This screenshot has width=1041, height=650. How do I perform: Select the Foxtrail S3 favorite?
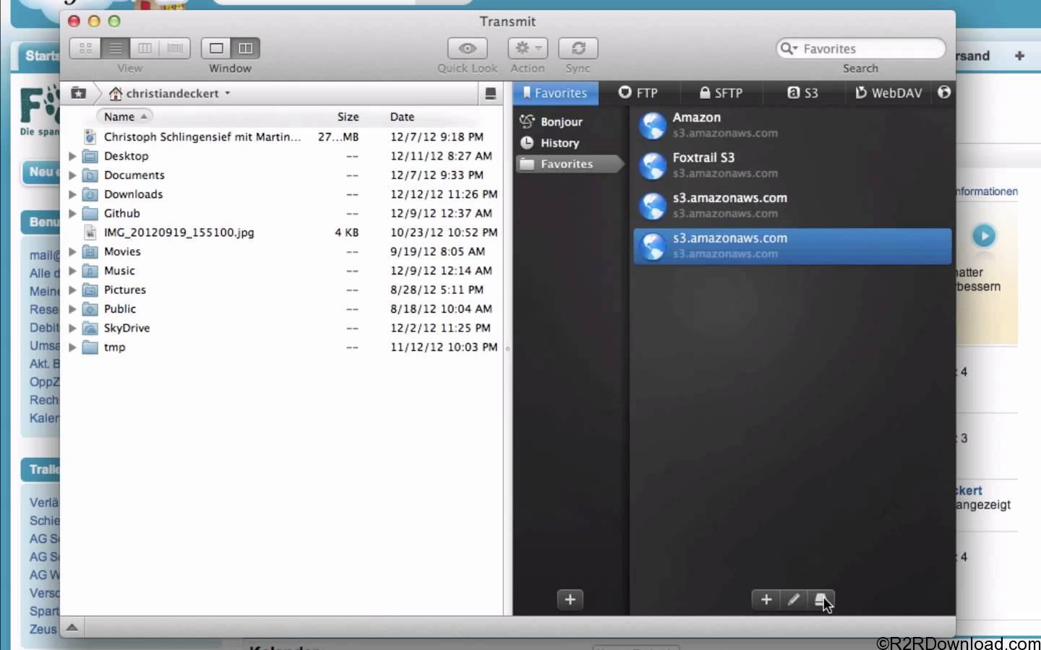click(x=792, y=165)
